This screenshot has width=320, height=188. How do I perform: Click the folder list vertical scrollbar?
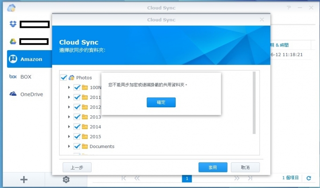tap(254, 103)
